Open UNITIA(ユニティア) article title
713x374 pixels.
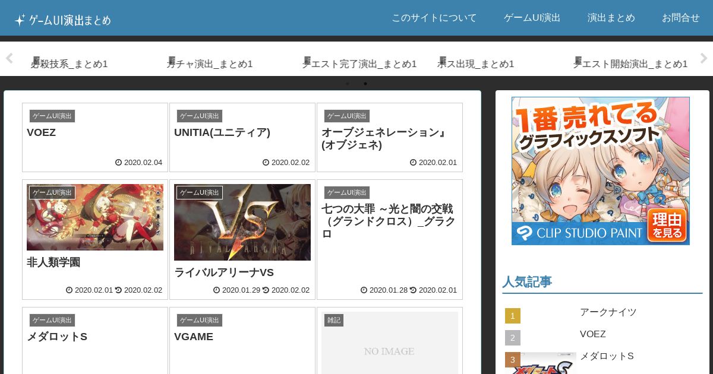(222, 132)
